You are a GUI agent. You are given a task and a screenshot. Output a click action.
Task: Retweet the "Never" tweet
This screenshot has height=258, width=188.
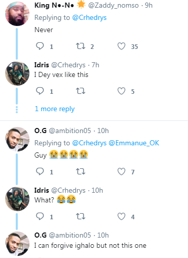tap(80, 46)
